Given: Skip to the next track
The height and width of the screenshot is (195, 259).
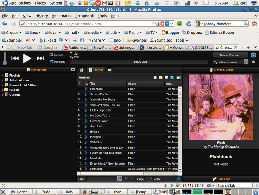Looking at the screenshot, I should (x=40, y=58).
